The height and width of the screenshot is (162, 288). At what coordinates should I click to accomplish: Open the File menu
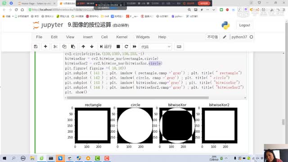39,37
